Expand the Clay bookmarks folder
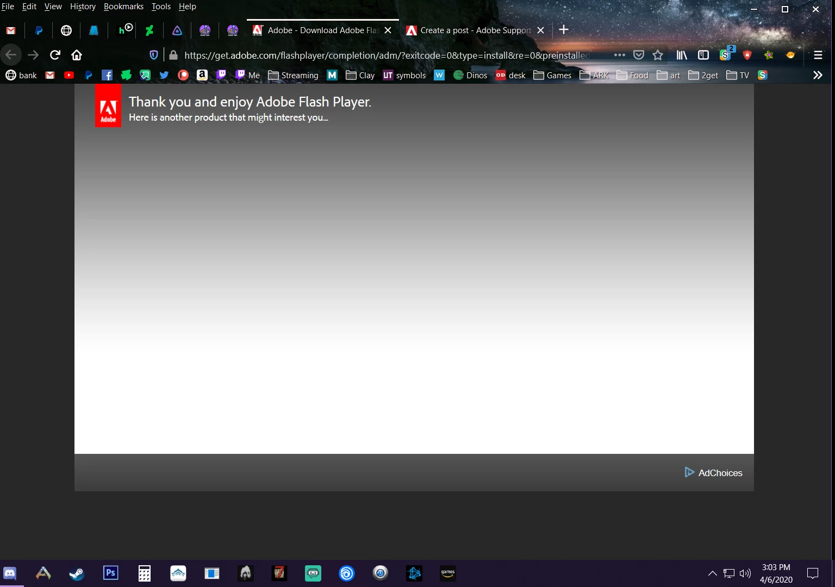Screen dimensions: 835x587 point(360,75)
